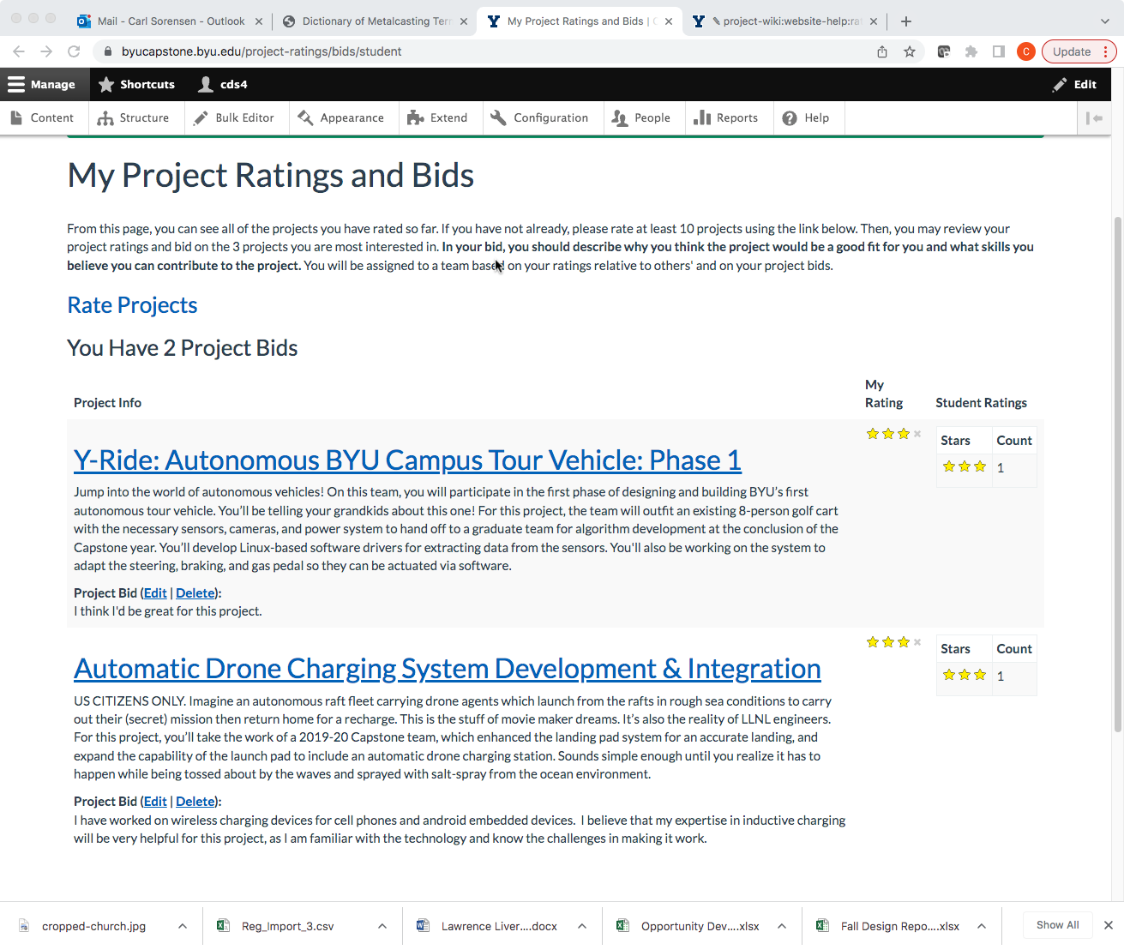This screenshot has height=950, width=1124.
Task: Open the Configuration admin menu item
Action: [540, 118]
